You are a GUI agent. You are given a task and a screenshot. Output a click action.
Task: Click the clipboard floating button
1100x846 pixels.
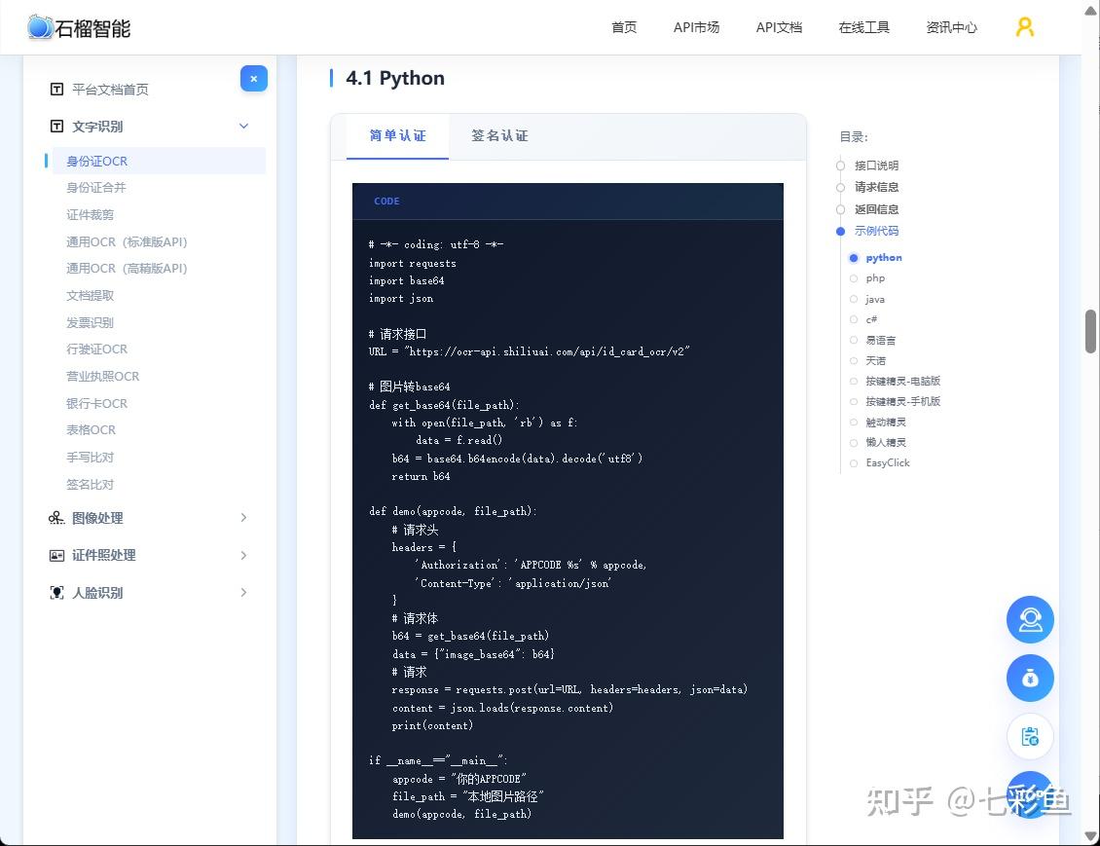pyautogui.click(x=1030, y=737)
